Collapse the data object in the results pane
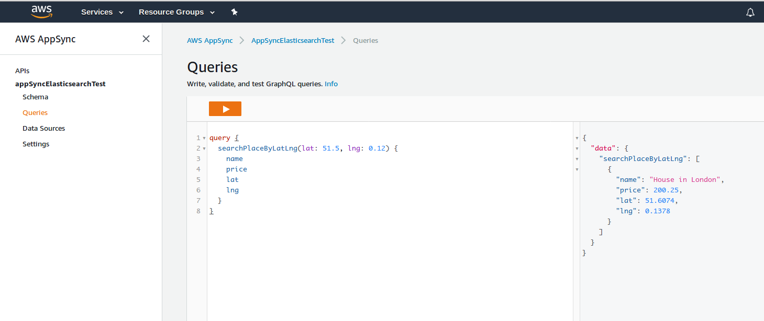 coord(577,148)
